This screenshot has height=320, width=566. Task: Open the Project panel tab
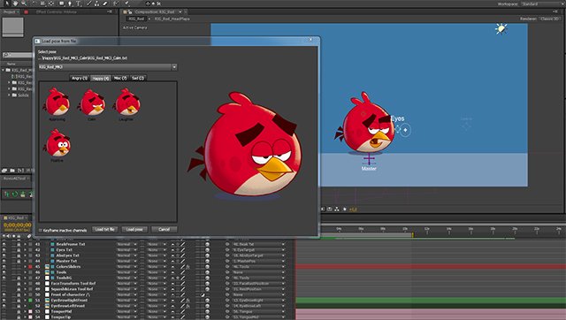click(10, 11)
